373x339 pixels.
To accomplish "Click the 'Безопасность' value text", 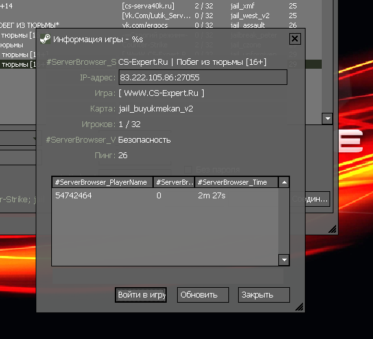I will point(145,140).
